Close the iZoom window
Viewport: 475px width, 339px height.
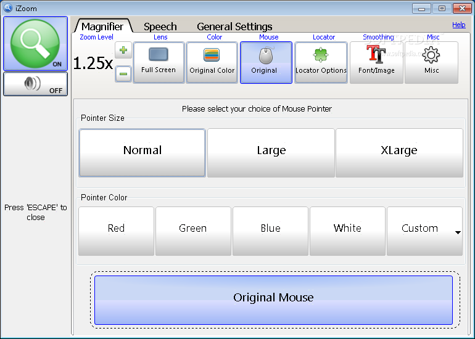(462, 9)
